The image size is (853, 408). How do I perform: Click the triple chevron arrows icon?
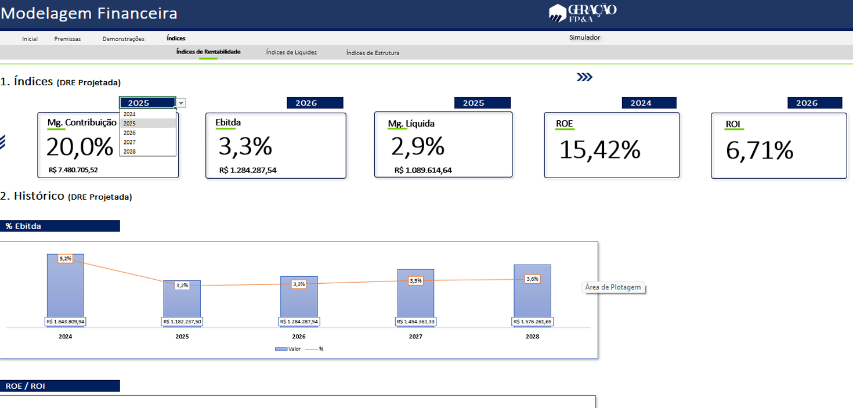pyautogui.click(x=584, y=77)
